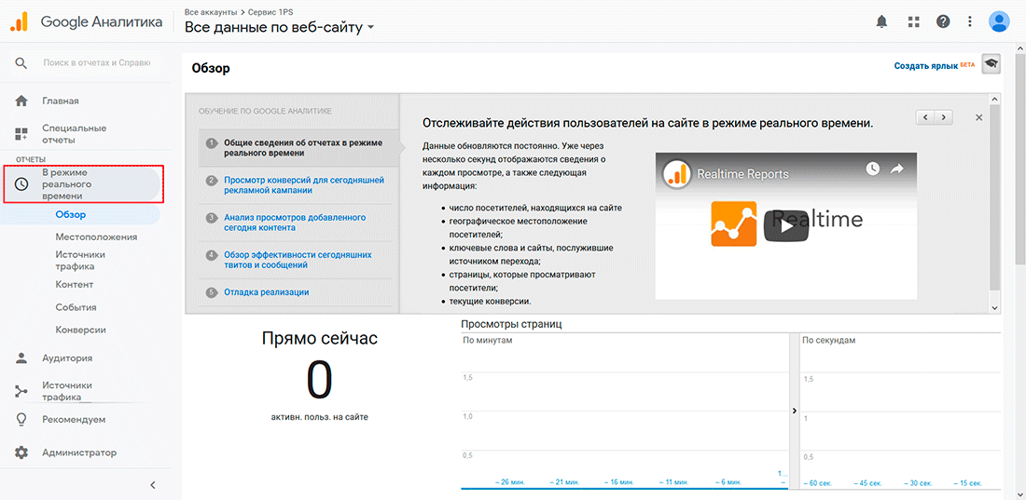Select the Обзор report
This screenshot has height=500, width=1026.
71,214
